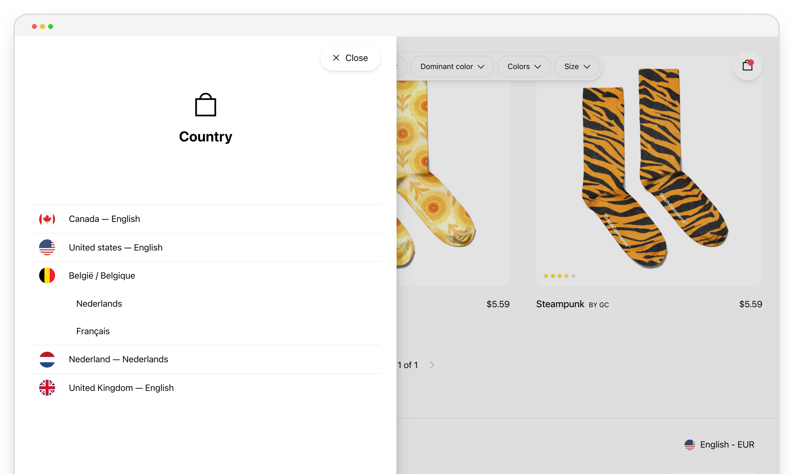Open the shopping cart icon
Image resolution: width=793 pixels, height=474 pixels.
pos(748,66)
